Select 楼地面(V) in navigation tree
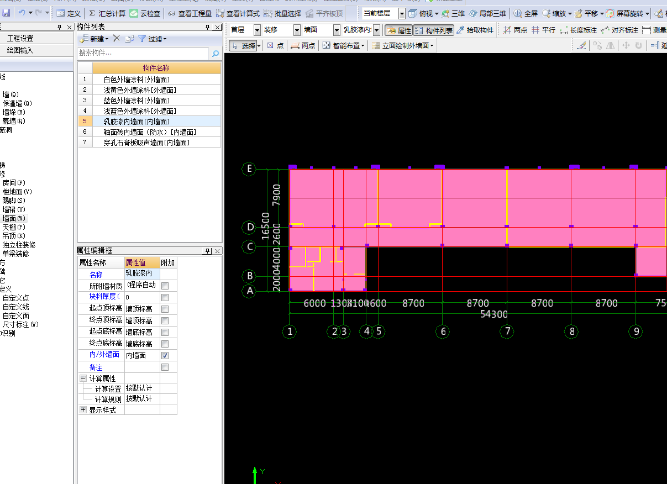Screen dimensions: 667x484 (17, 192)
